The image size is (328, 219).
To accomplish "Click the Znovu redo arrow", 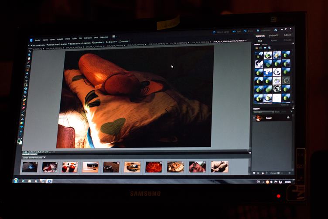I will tap(245, 31).
